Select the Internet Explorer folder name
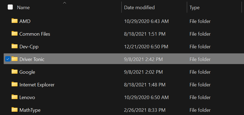Image resolution: width=244 pixels, height=115 pixels. click(x=37, y=85)
